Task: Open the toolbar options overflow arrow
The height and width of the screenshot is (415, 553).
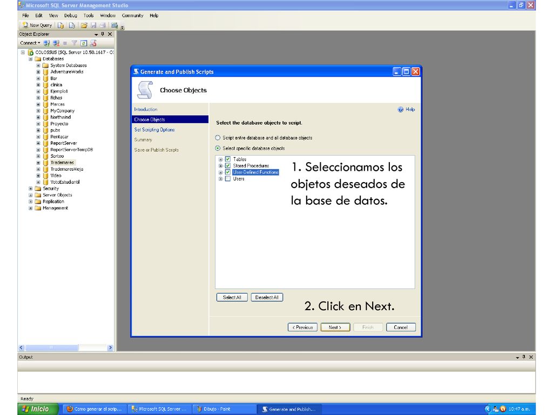Action: (123, 27)
